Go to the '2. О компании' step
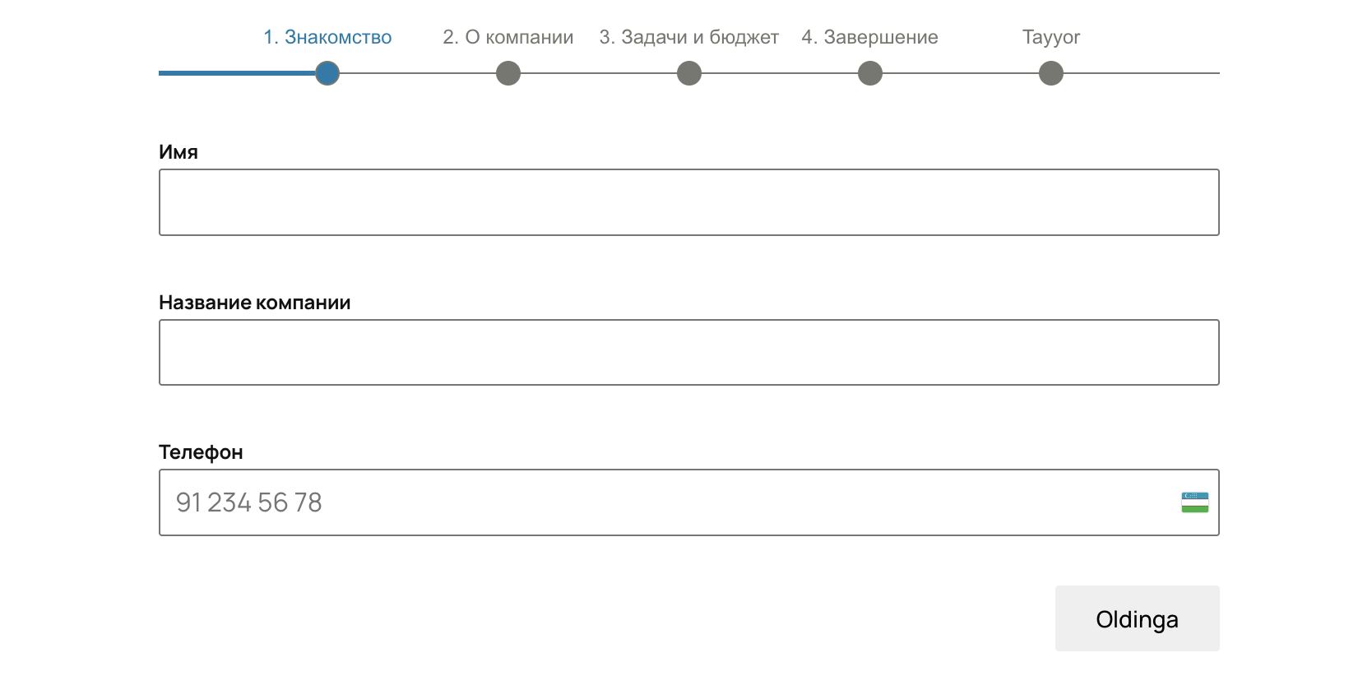 pyautogui.click(x=508, y=37)
